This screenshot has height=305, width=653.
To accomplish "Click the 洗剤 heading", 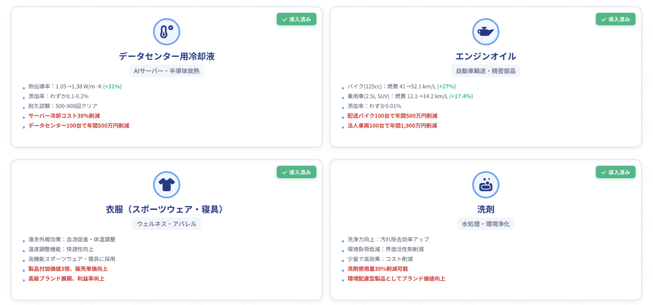I will [x=485, y=209].
